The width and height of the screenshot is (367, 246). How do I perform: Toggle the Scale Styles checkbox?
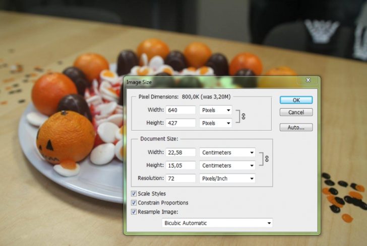click(134, 194)
